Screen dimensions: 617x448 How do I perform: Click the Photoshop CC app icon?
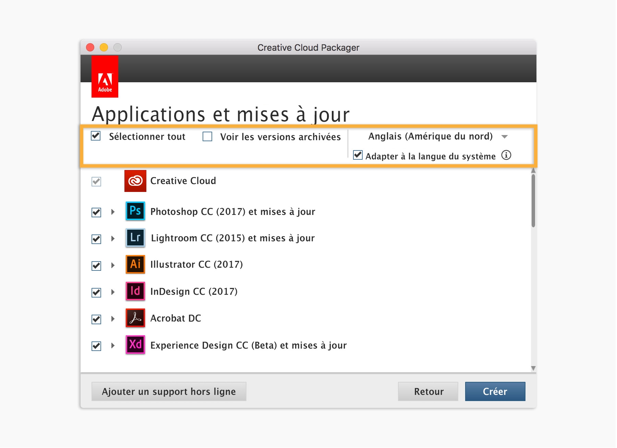tap(135, 211)
